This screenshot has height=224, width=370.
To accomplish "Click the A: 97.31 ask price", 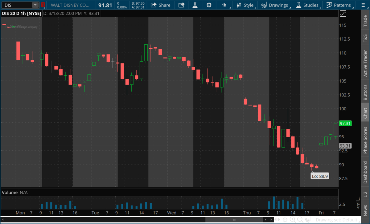I will point(138,7).
